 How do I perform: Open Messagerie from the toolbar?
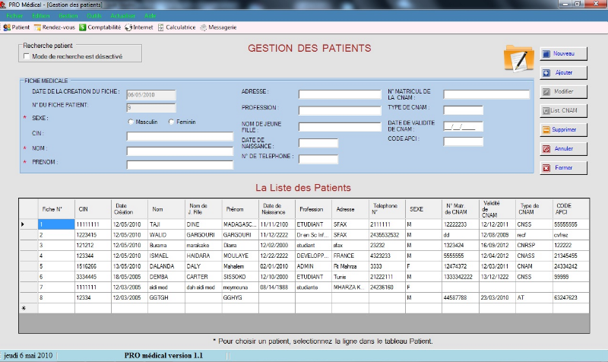[217, 27]
